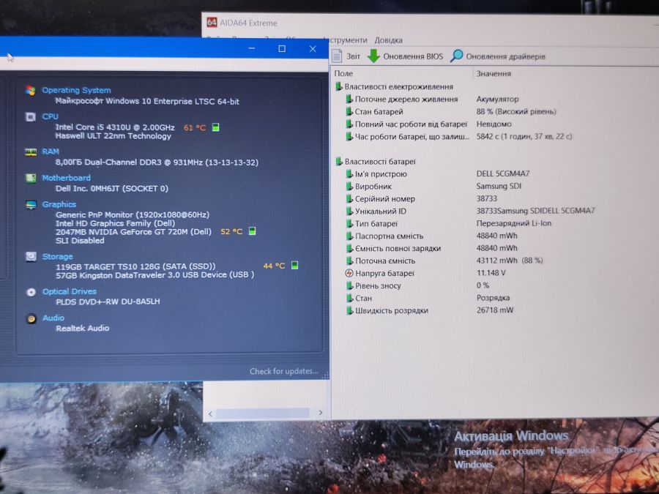Open the Довідка menu in AIDA64
The image size is (659, 494).
[388, 40]
